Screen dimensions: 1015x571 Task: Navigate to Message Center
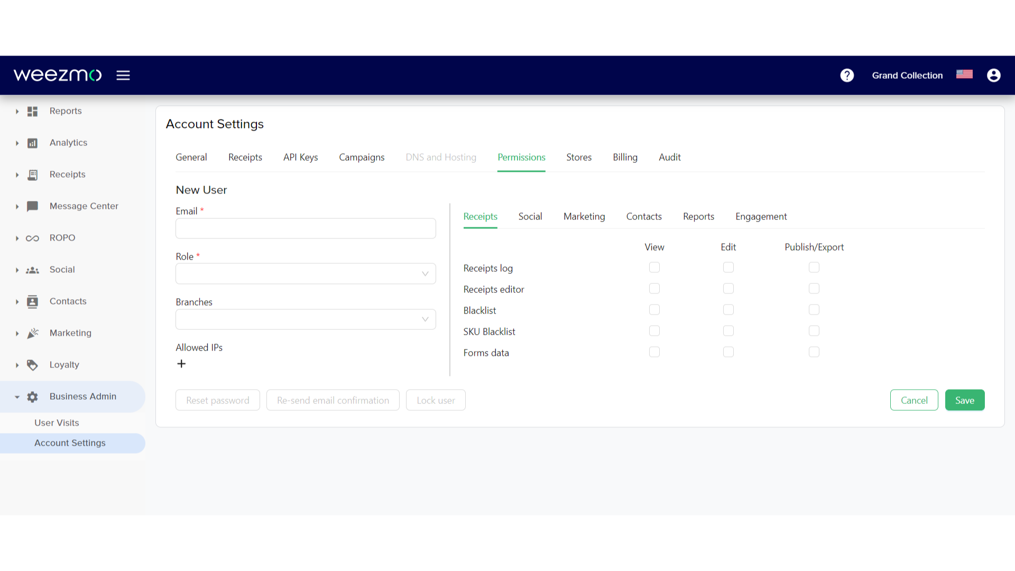click(84, 206)
